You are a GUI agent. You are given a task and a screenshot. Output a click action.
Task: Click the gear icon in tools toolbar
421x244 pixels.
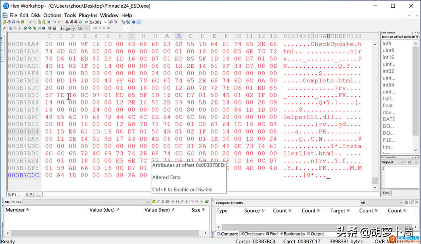(x=50, y=28)
